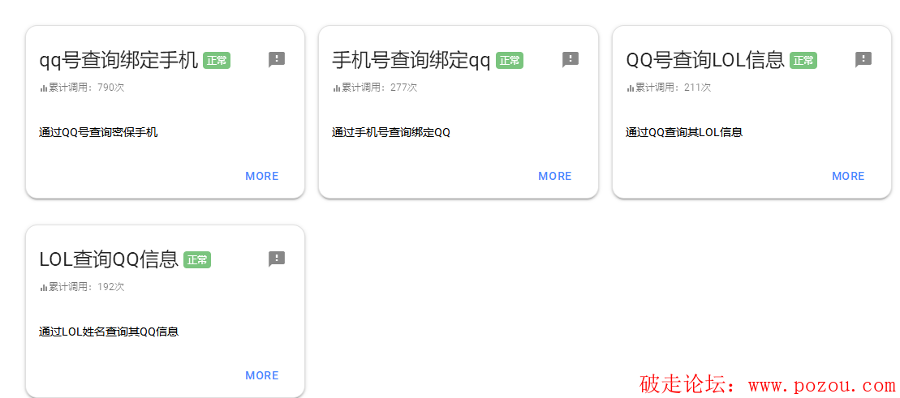Select the title QQ号查询LOL信息
Viewport: 900px width, 398px height.
pos(705,60)
